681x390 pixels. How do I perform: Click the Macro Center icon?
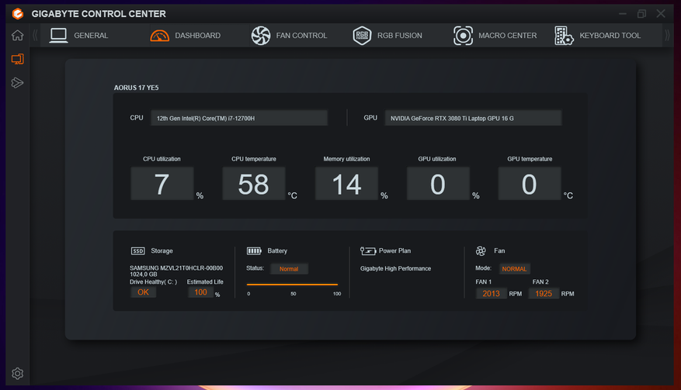(x=463, y=36)
